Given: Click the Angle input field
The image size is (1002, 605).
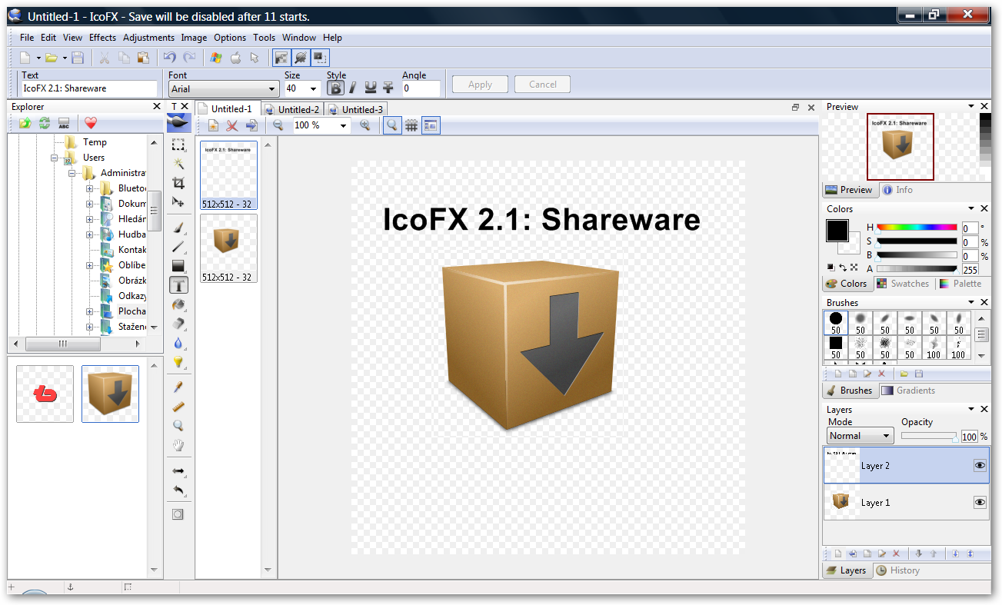Looking at the screenshot, I should 421,89.
